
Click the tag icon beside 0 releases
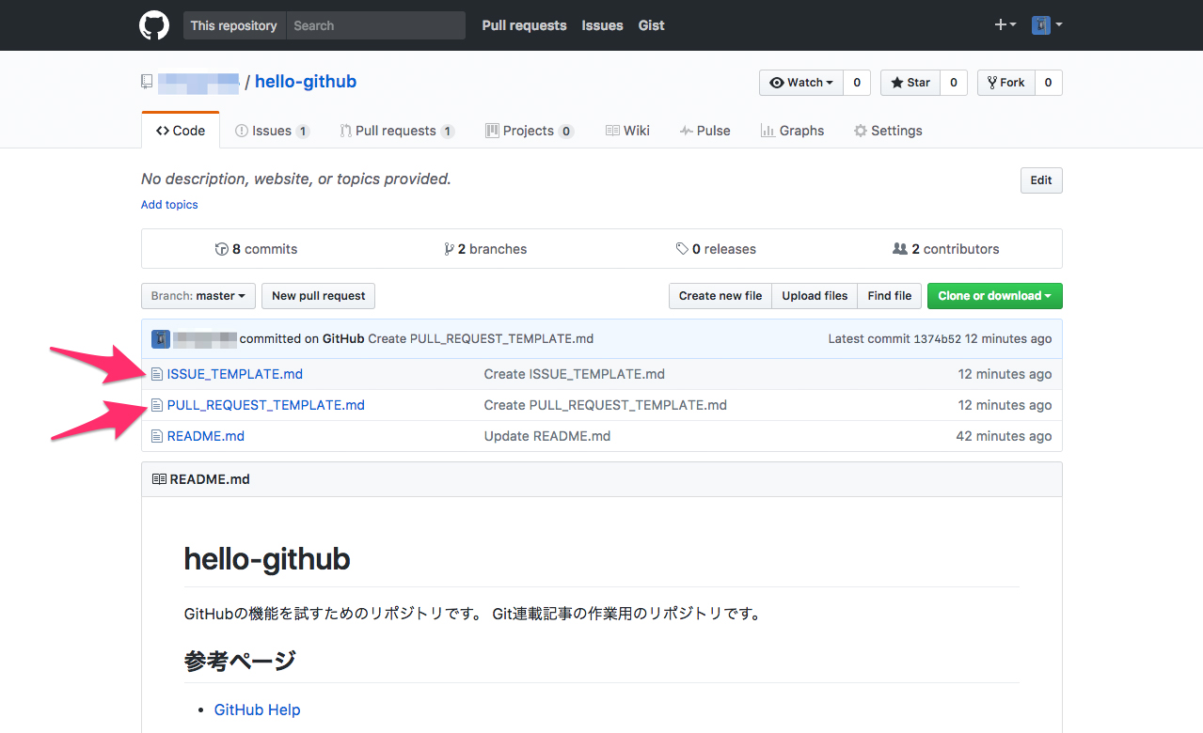[x=682, y=248]
